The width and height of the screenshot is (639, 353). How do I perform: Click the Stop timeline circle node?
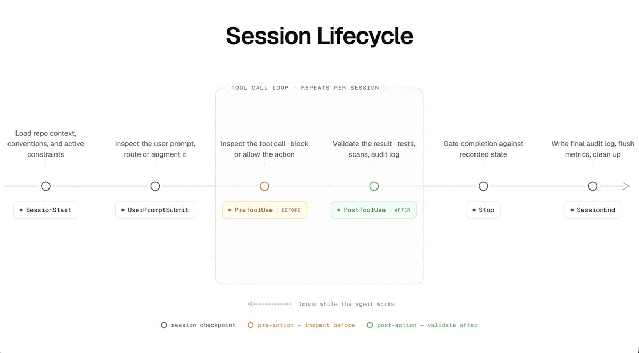[x=484, y=186]
